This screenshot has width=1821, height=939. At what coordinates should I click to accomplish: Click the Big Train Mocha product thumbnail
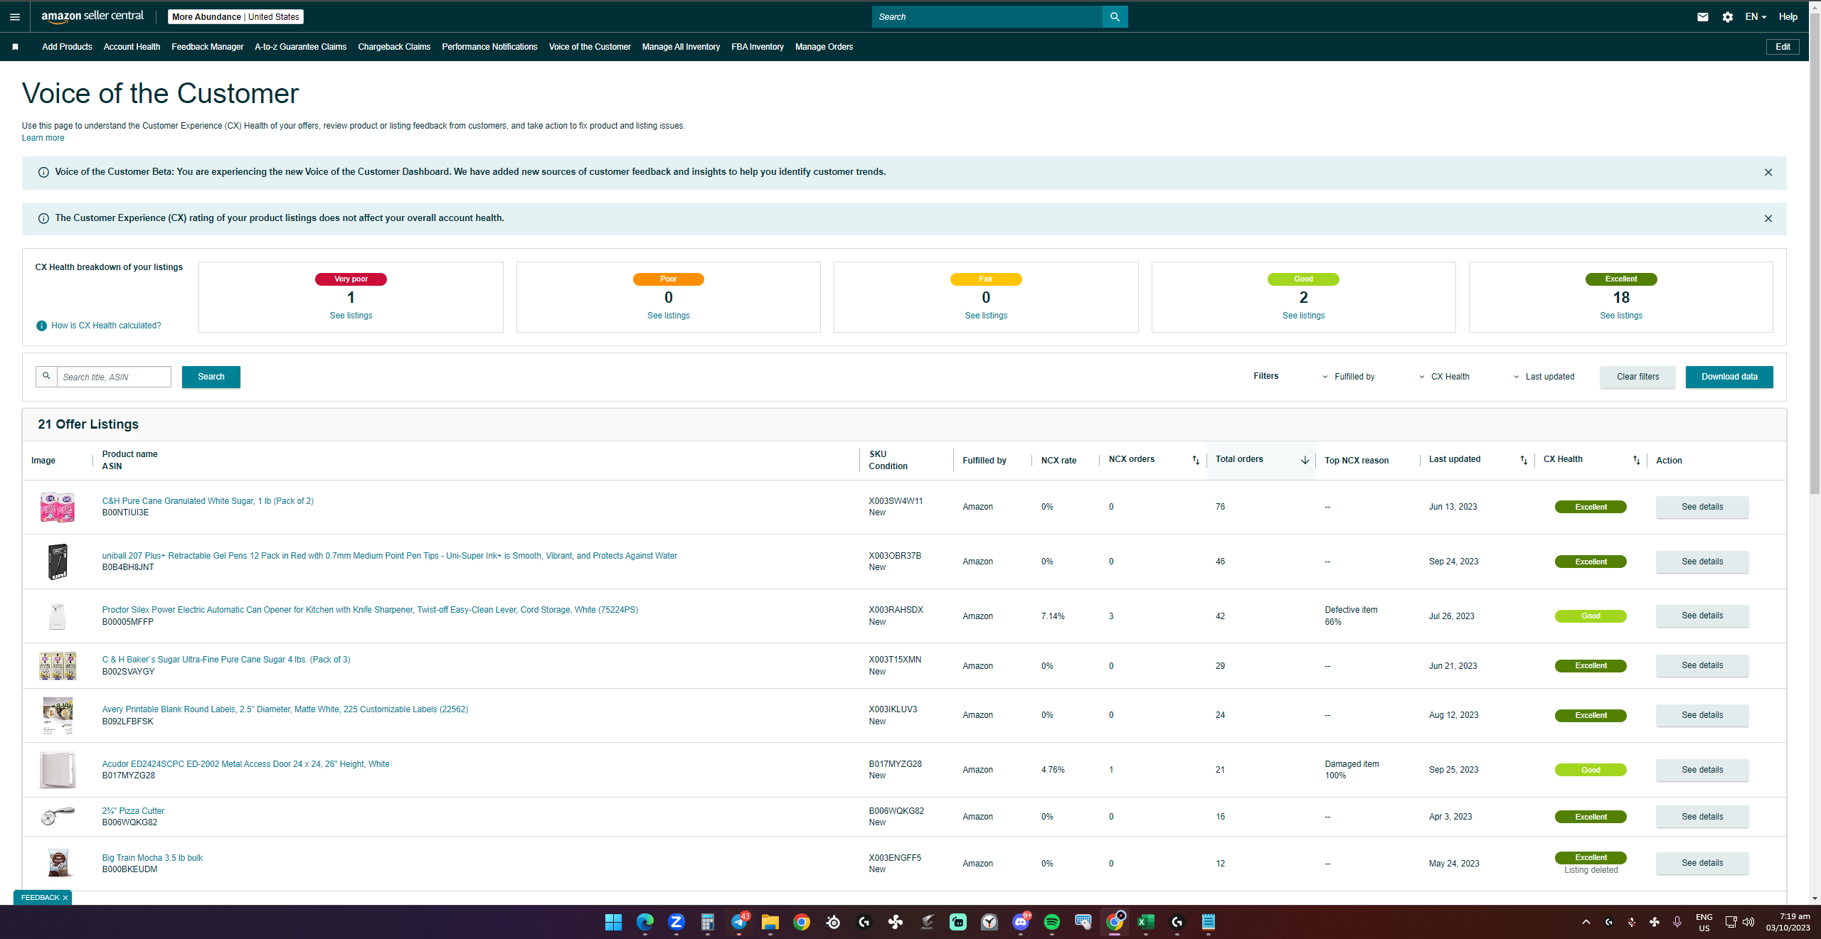[x=58, y=864]
